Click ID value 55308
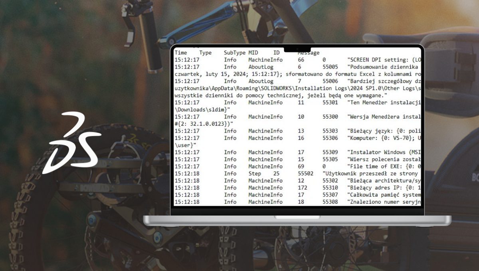Image resolution: width=479 pixels, height=271 pixels. point(330,202)
